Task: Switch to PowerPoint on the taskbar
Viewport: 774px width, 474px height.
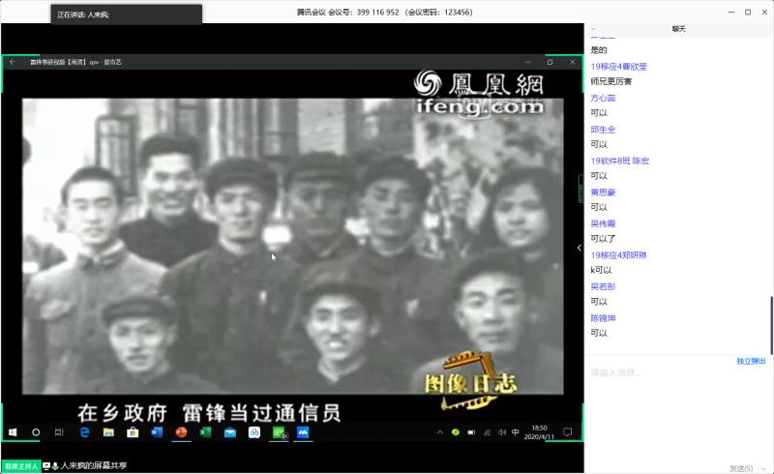Action: pyautogui.click(x=181, y=432)
